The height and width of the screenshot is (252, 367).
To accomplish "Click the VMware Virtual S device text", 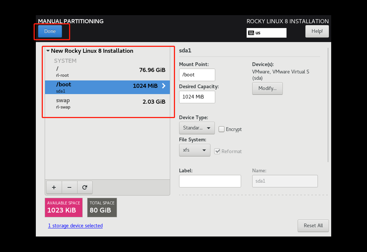I will coord(281,75).
